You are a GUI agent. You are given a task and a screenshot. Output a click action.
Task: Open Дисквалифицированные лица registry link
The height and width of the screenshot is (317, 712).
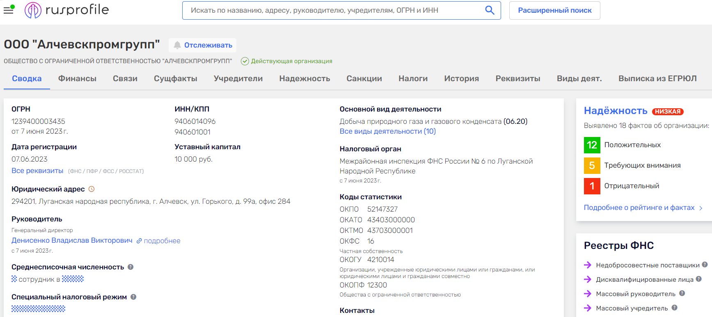(x=645, y=280)
